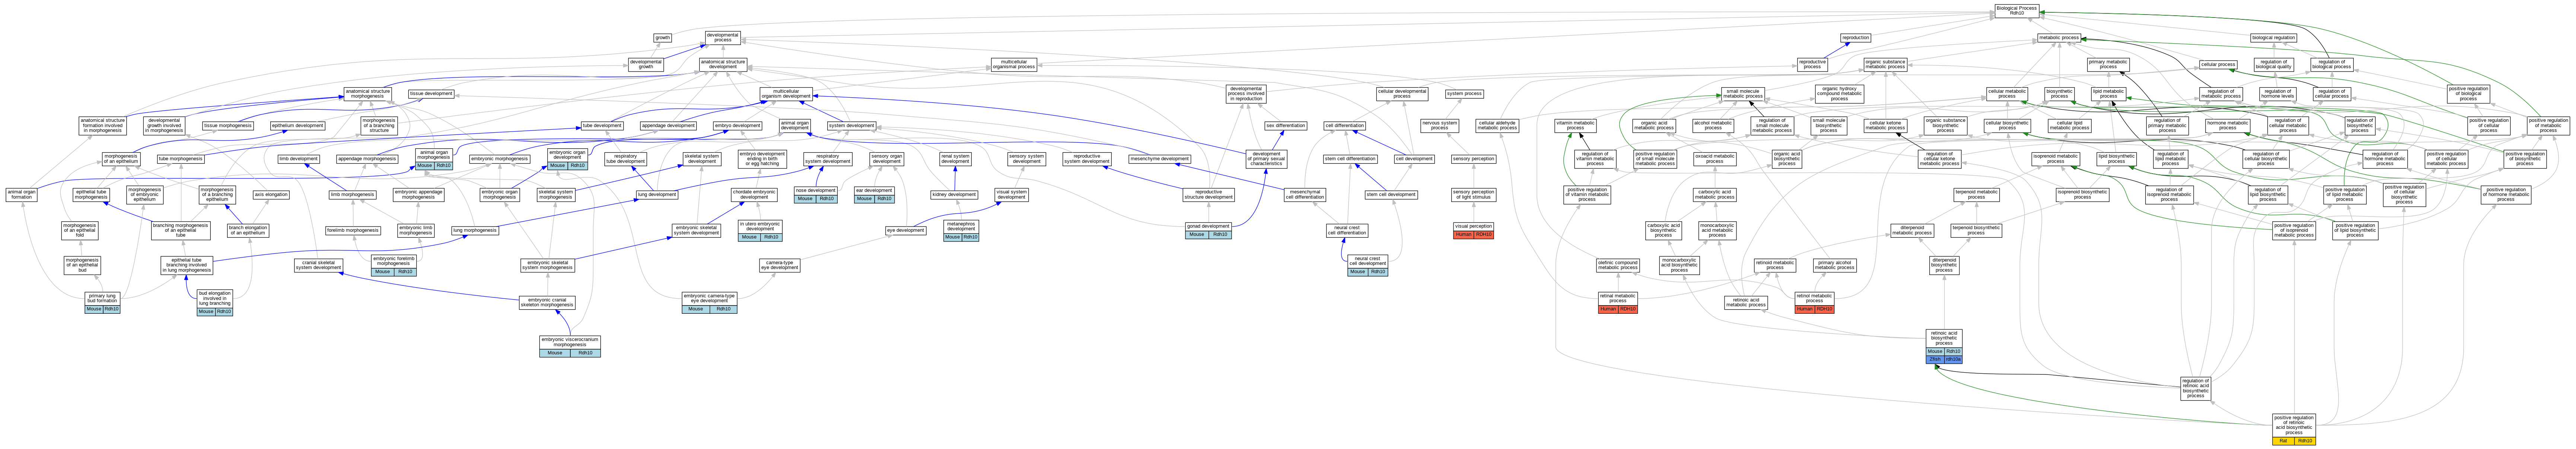Select the 'developmental growth' node
Viewport: 2576px width, 449px height.
pos(646,64)
